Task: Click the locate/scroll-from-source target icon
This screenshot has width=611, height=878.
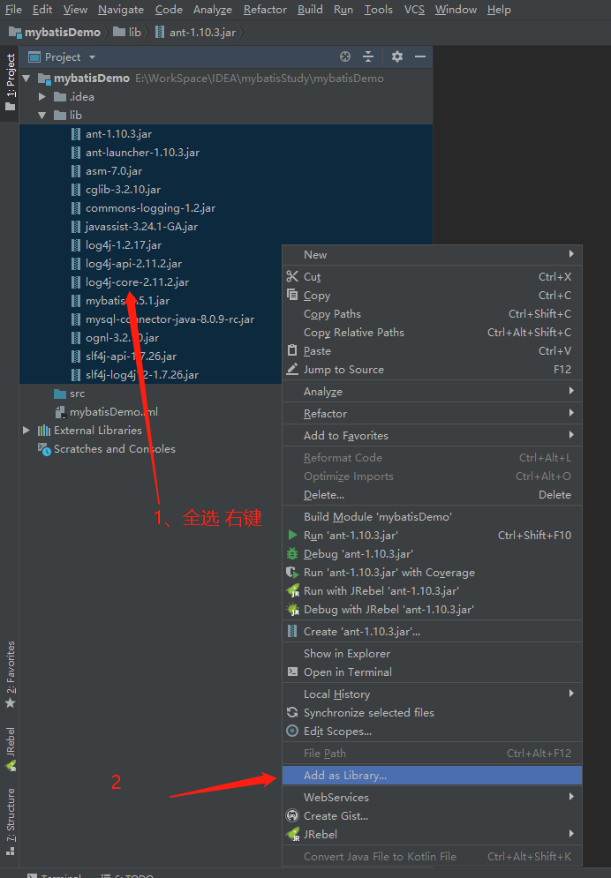Action: [x=345, y=56]
